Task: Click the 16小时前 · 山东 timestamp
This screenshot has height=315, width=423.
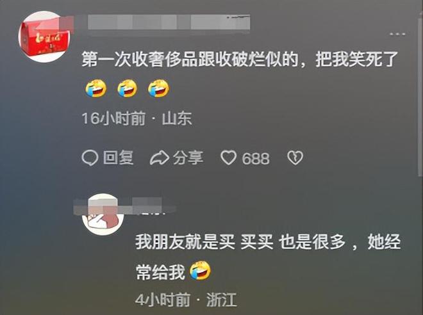Action: coord(137,118)
